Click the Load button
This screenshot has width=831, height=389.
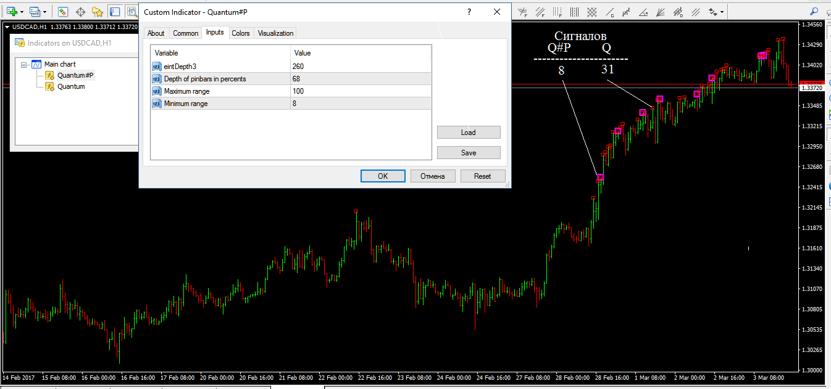pos(469,133)
